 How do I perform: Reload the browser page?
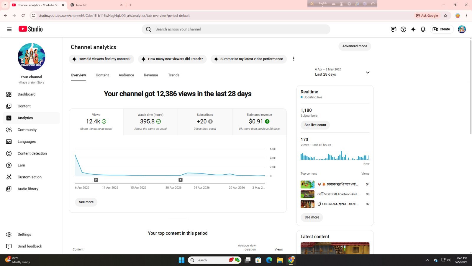point(23,15)
